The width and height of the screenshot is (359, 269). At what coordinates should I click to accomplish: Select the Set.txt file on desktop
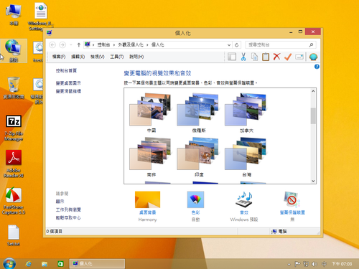pyautogui.click(x=14, y=235)
